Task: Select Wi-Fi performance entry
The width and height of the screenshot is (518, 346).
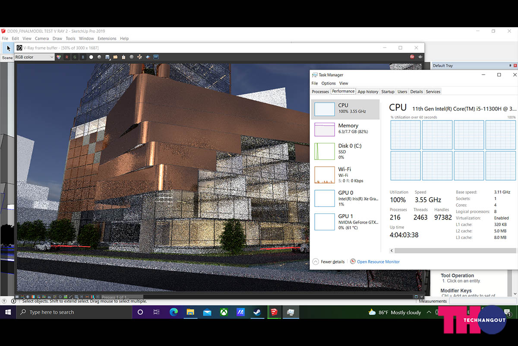Action: click(x=345, y=175)
